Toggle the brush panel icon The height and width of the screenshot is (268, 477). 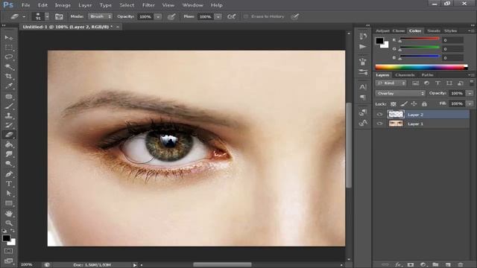pos(59,16)
